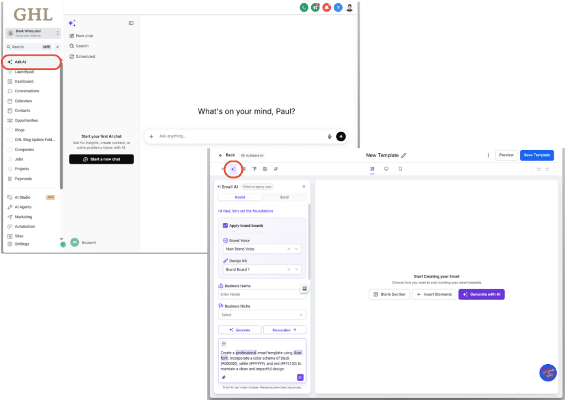This screenshot has height=400, width=565.
Task: Open the swap arrows tool in toolbar
Action: pos(276,169)
